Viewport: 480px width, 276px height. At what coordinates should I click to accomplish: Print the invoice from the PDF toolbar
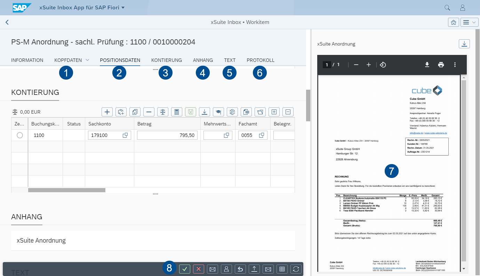(x=441, y=65)
